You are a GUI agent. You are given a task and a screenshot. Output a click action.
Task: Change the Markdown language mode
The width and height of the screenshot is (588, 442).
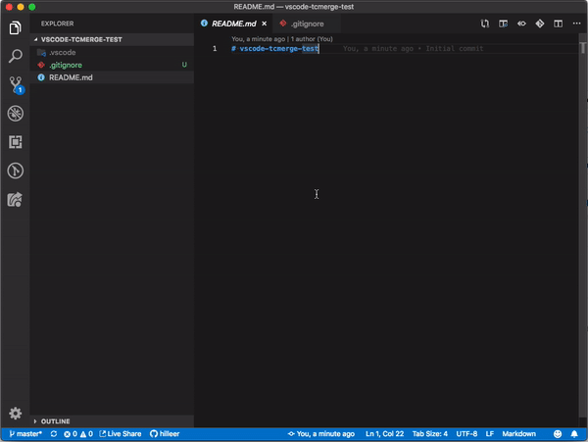point(518,434)
